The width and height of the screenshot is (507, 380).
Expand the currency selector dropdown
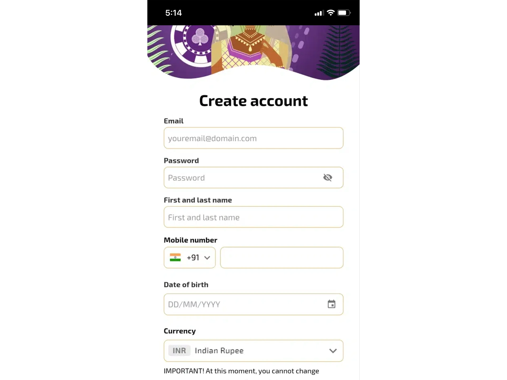(x=333, y=350)
